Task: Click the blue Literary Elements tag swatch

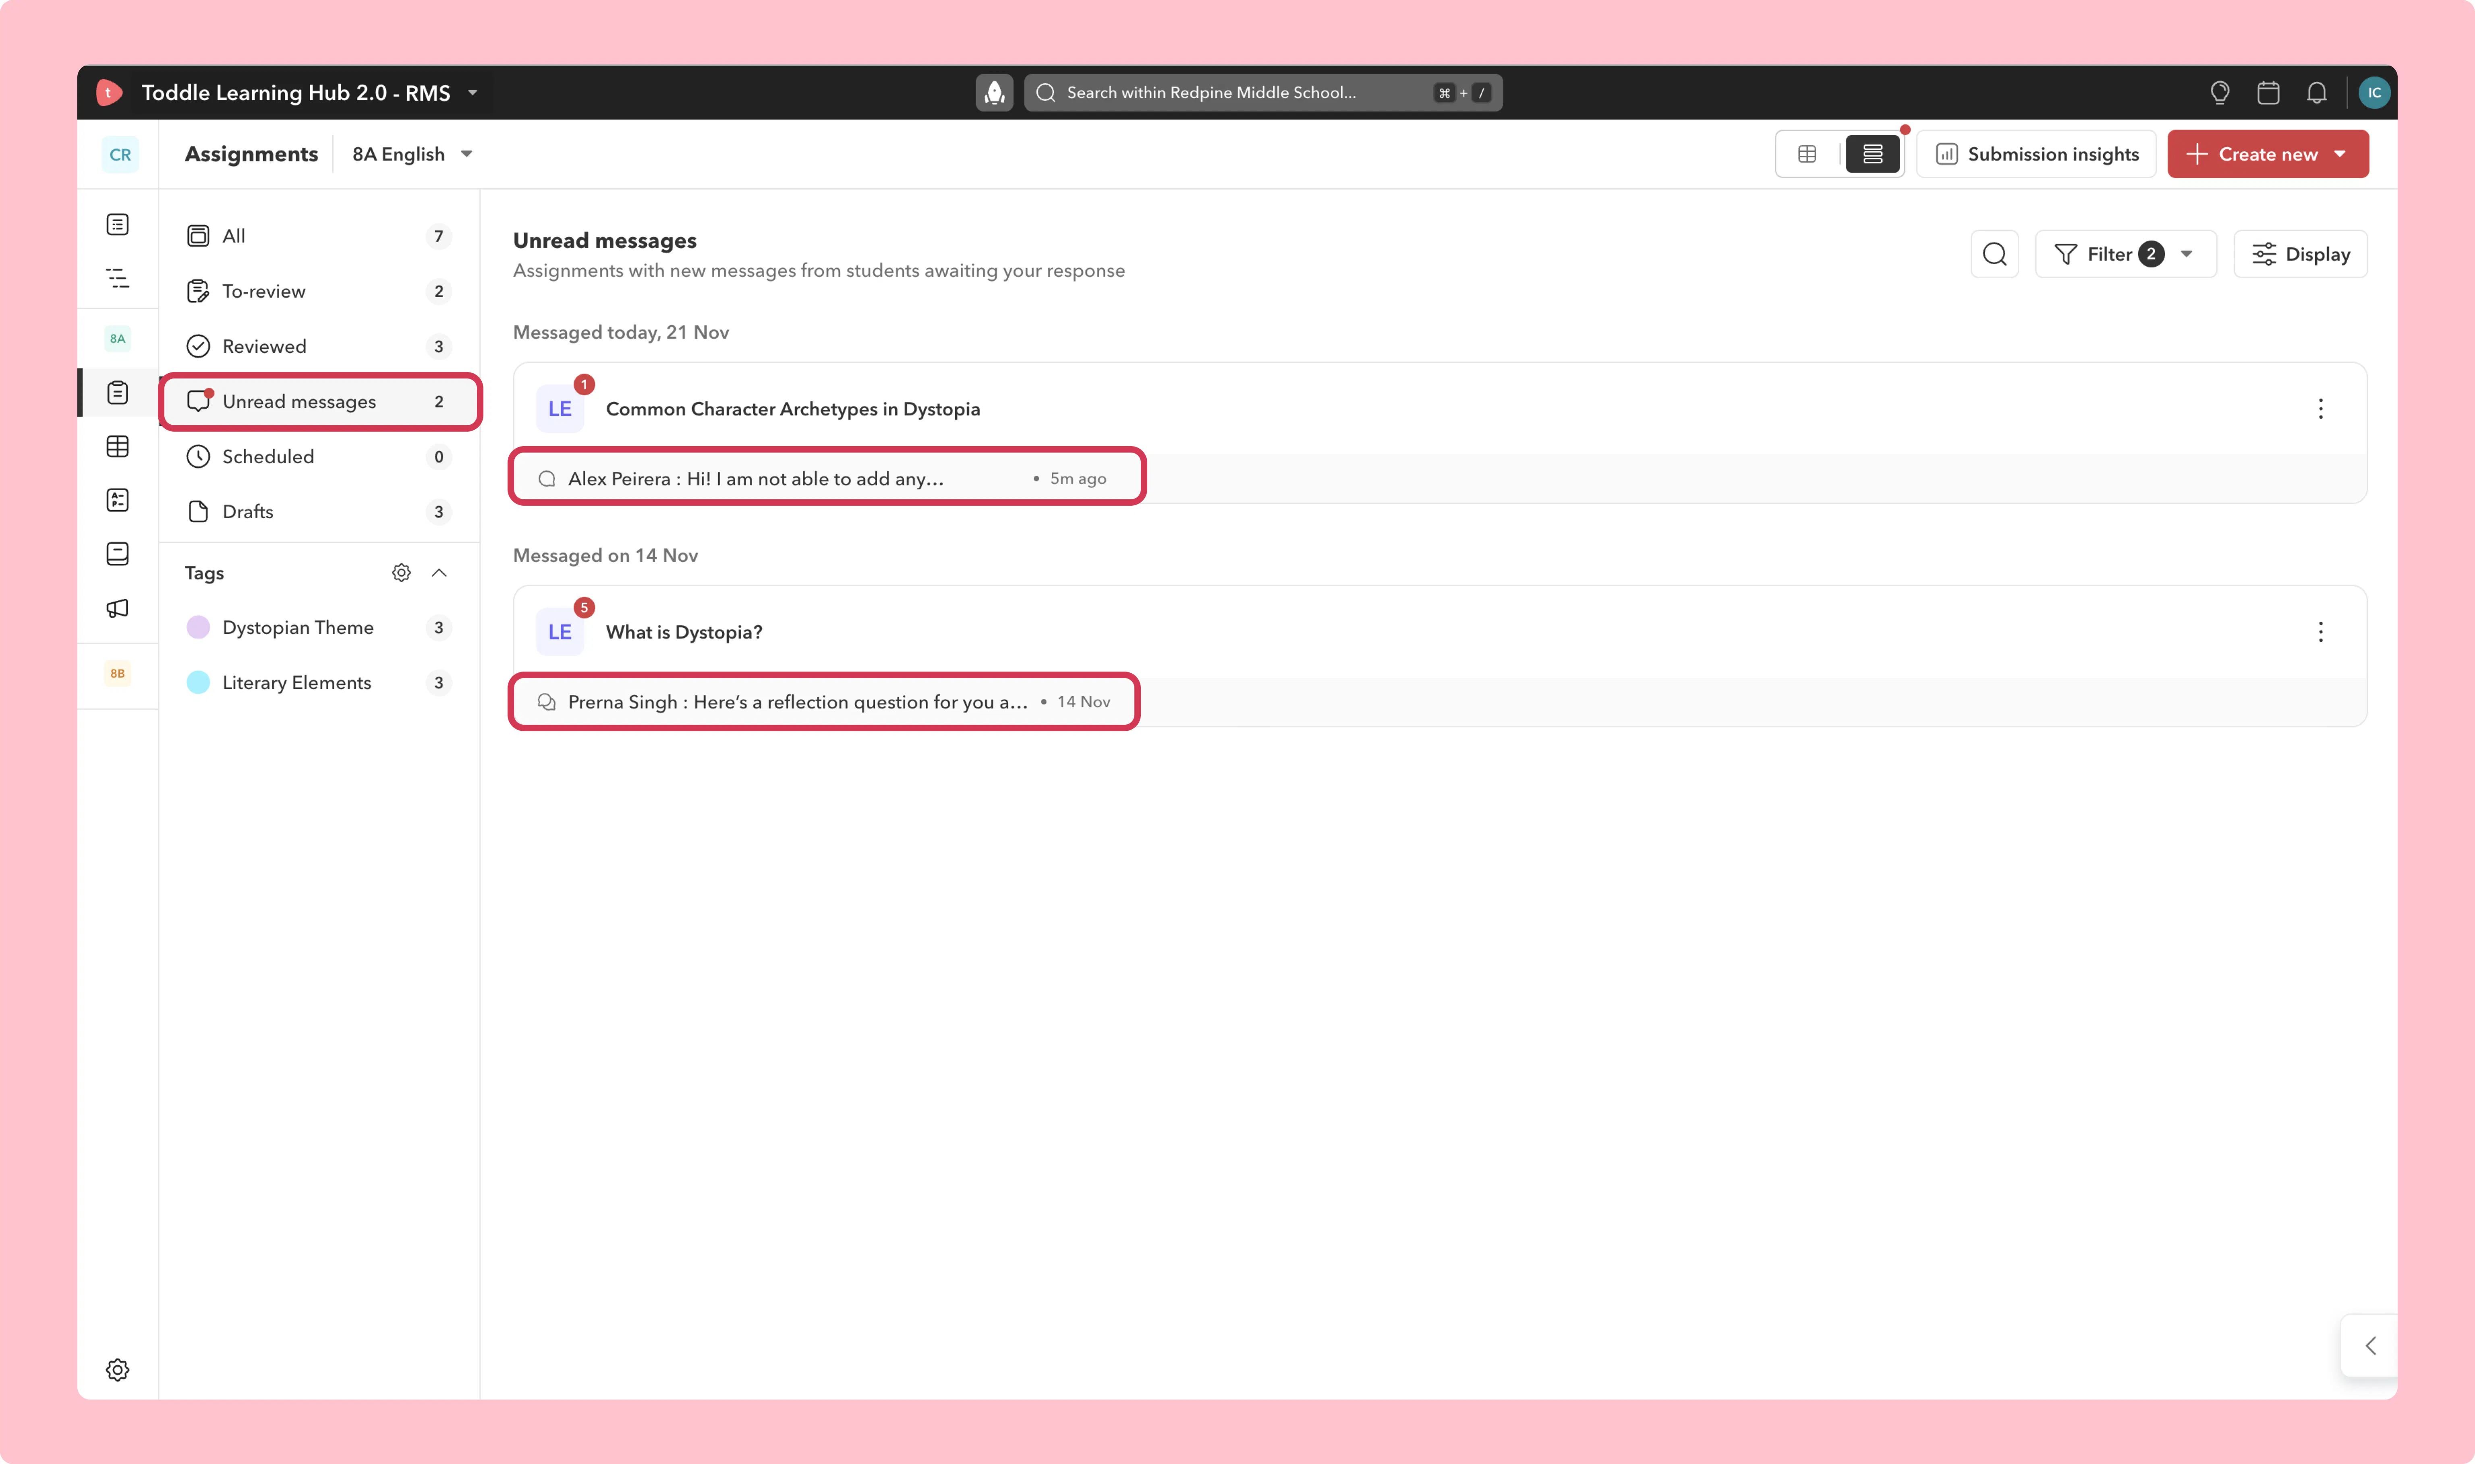Action: (x=198, y=682)
